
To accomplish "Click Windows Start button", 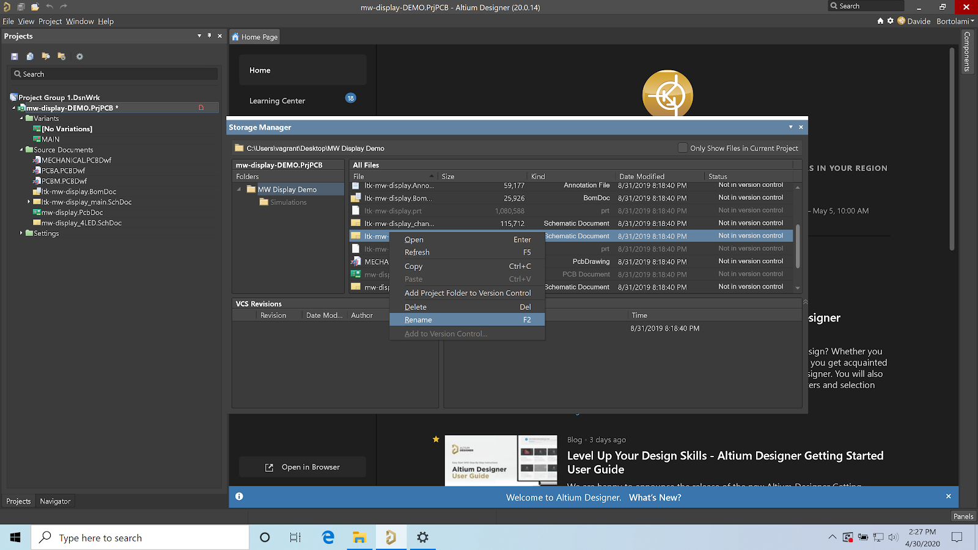I will tap(15, 537).
